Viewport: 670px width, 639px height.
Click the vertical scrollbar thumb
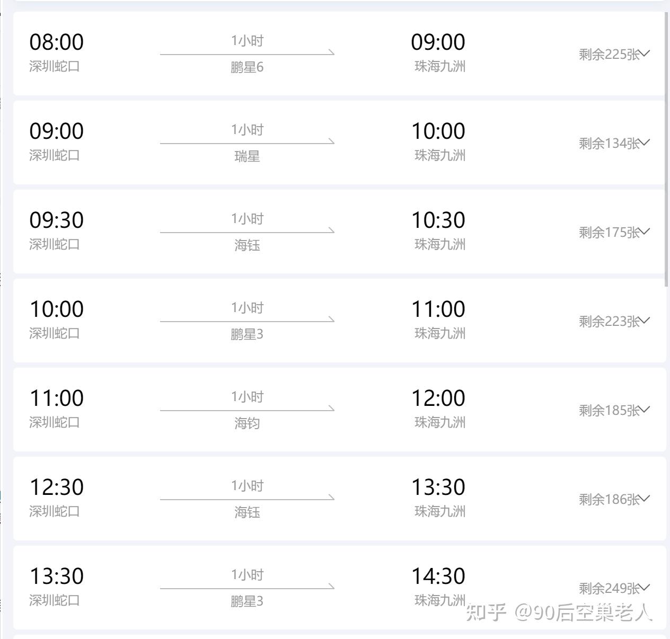coord(667,148)
